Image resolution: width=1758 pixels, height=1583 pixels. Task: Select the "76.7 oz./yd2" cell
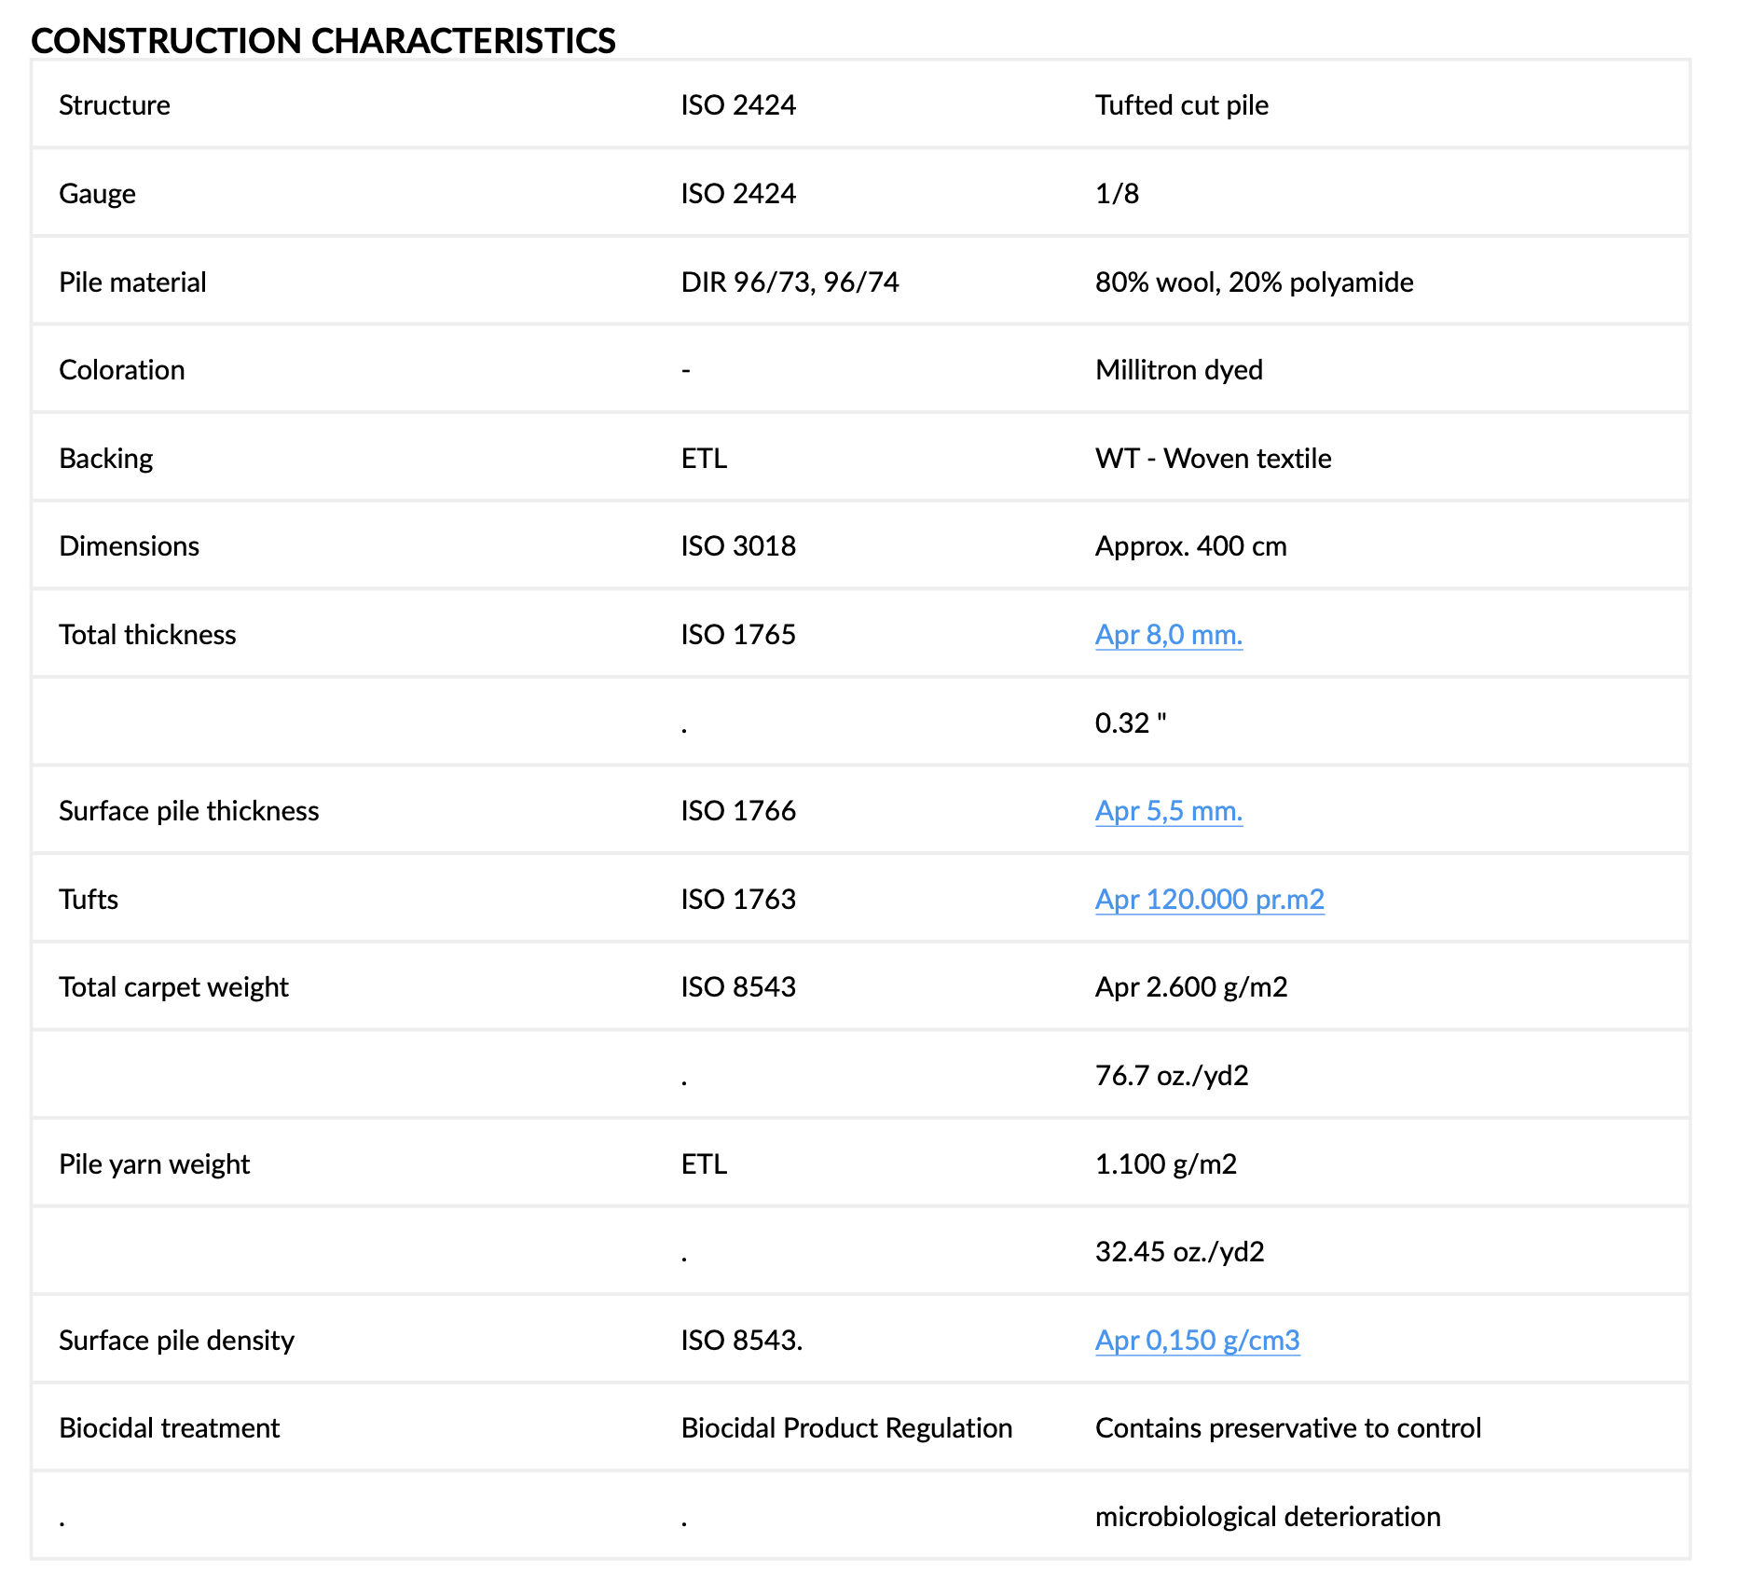coord(1171,1076)
